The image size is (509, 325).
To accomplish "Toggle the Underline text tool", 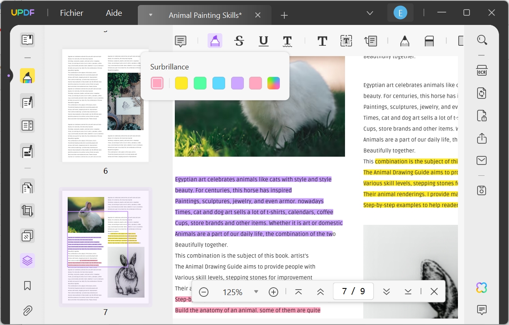I will [263, 41].
